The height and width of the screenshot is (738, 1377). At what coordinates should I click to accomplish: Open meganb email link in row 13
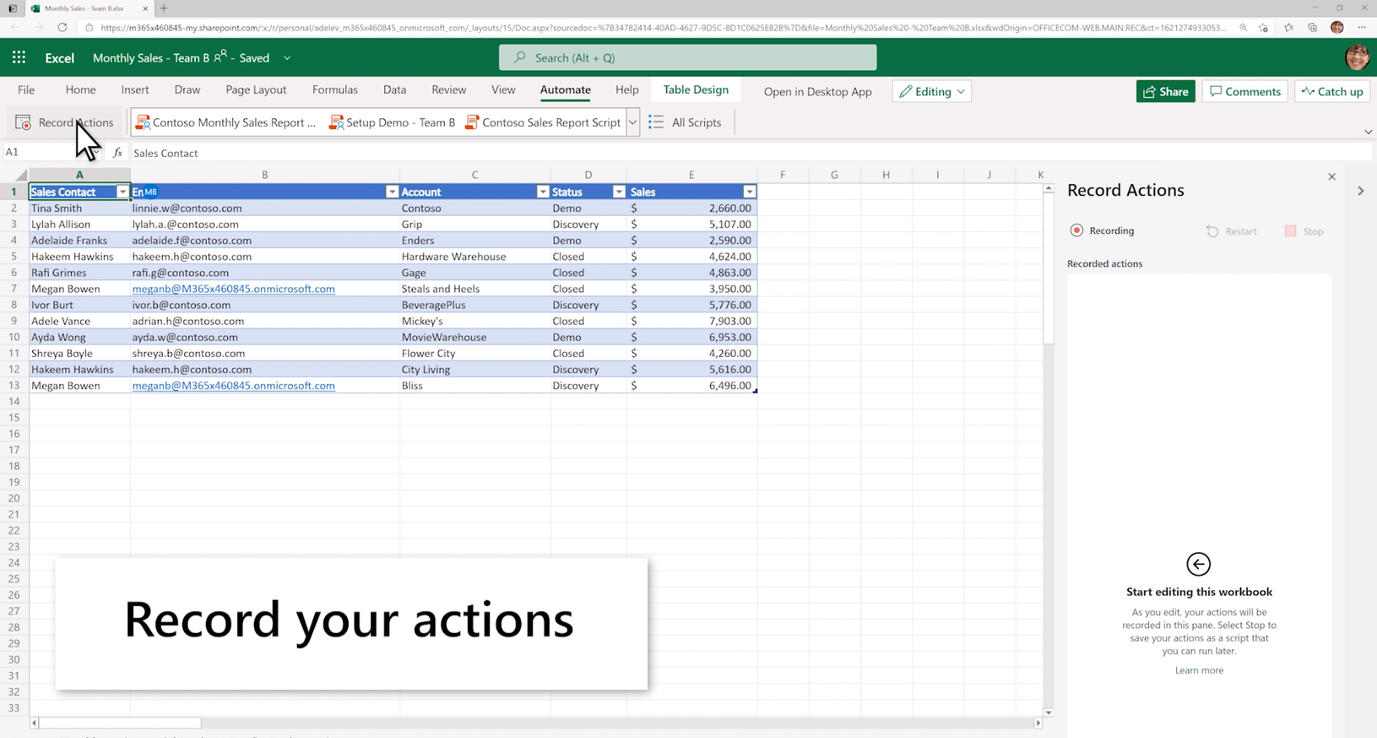click(x=233, y=385)
